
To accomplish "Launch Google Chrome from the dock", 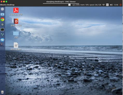I will pyautogui.click(x=2, y=19).
